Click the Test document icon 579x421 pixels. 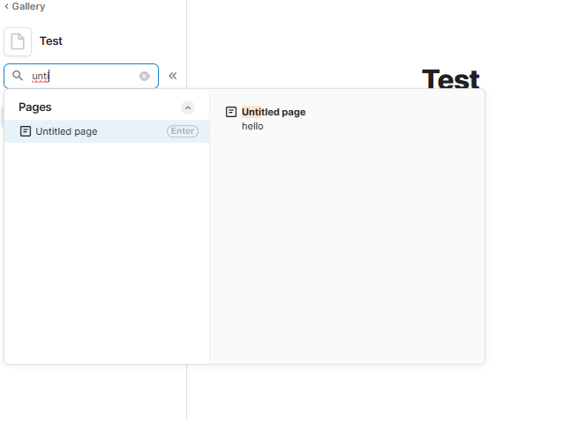(x=18, y=41)
